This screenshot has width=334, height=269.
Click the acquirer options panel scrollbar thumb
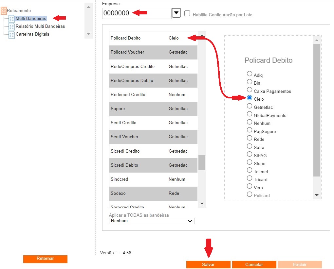[x=317, y=110]
